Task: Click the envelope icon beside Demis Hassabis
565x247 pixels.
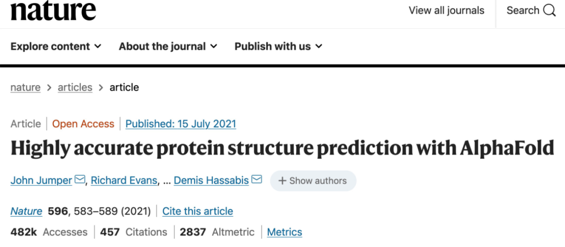Action: click(x=257, y=180)
